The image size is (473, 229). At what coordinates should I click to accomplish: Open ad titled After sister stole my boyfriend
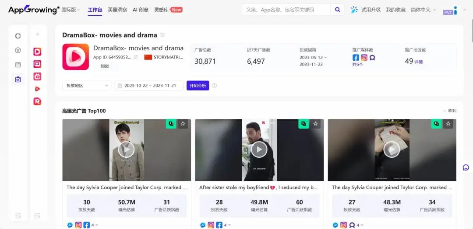(x=258, y=187)
